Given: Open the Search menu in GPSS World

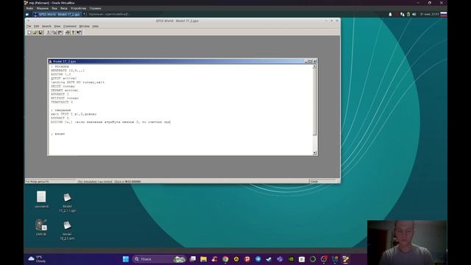Looking at the screenshot, I should 46,26.
